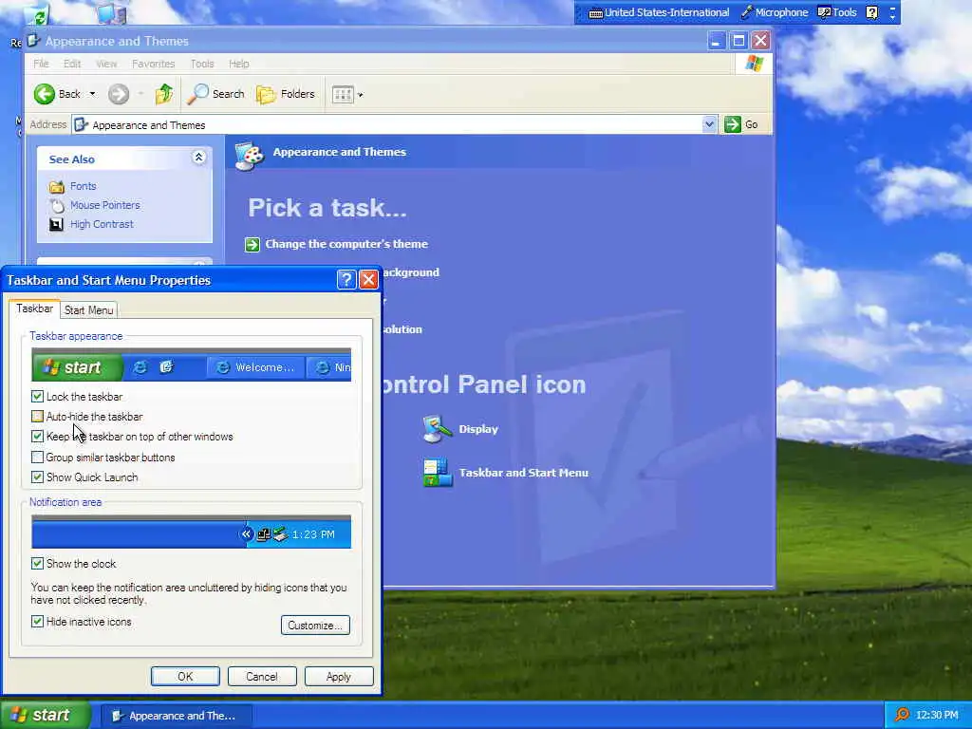Click the Apply button

(339, 677)
